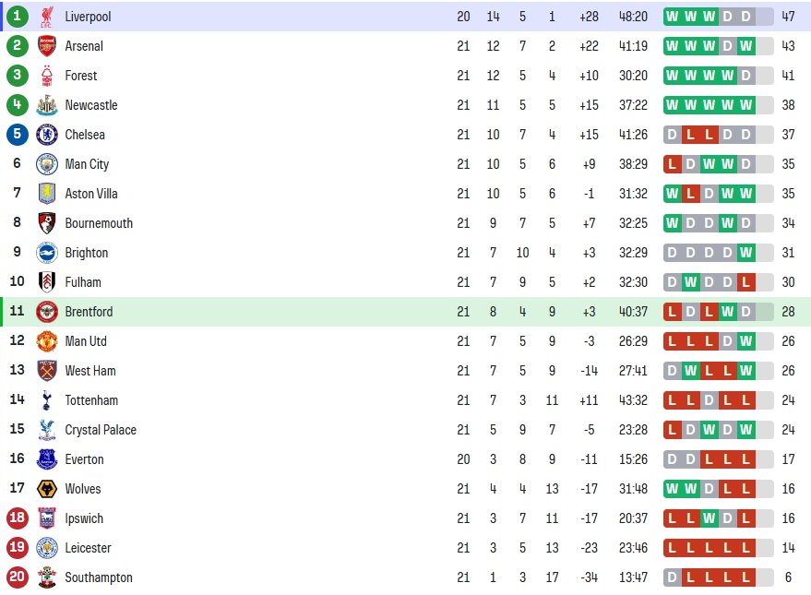811x595 pixels.
Task: Select the highlighted Brentford table row
Action: (406, 312)
